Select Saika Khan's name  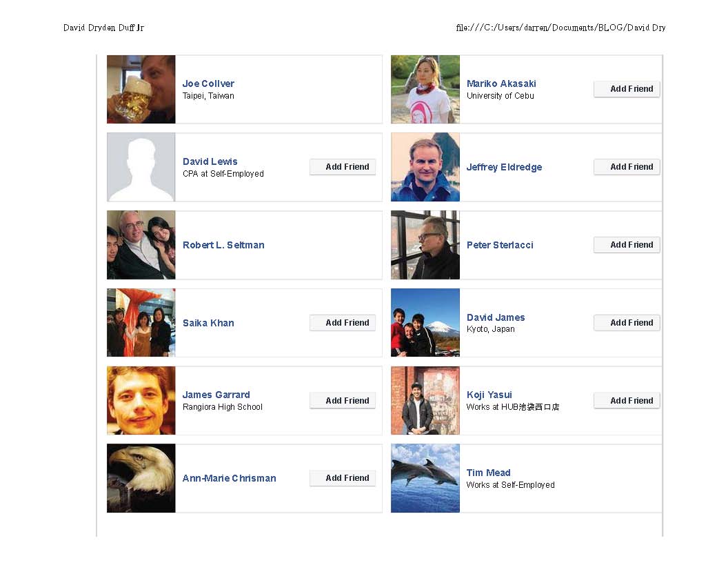(x=208, y=323)
